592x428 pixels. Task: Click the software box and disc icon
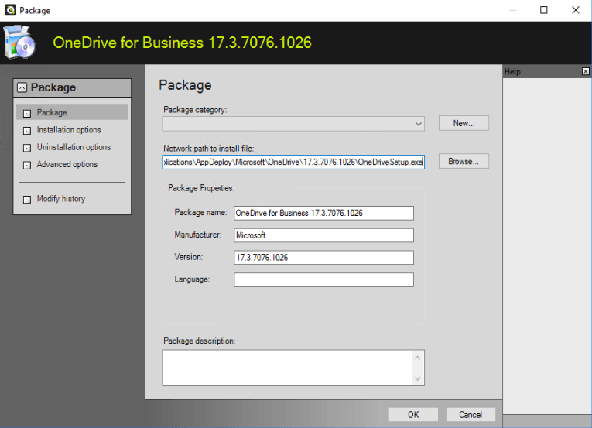[x=19, y=43]
